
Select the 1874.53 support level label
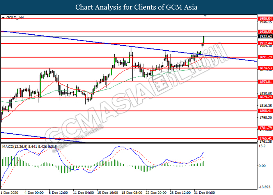[265, 68]
